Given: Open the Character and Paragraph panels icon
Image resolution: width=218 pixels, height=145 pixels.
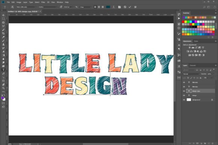Looking at the screenshot, I should (120, 7).
